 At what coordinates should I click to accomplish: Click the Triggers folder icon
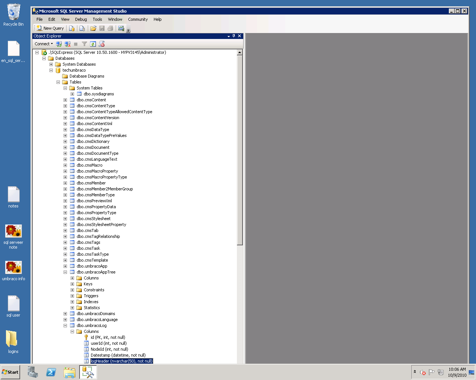79,296
